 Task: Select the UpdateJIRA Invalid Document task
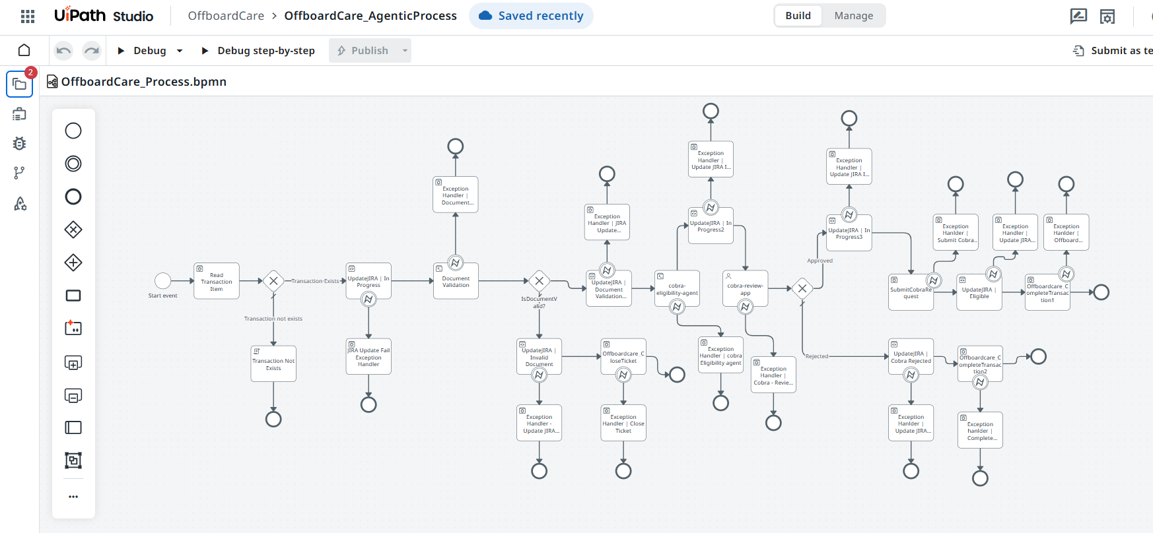click(x=540, y=357)
